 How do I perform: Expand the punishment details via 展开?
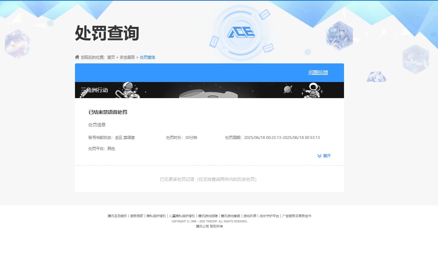pyautogui.click(x=327, y=156)
